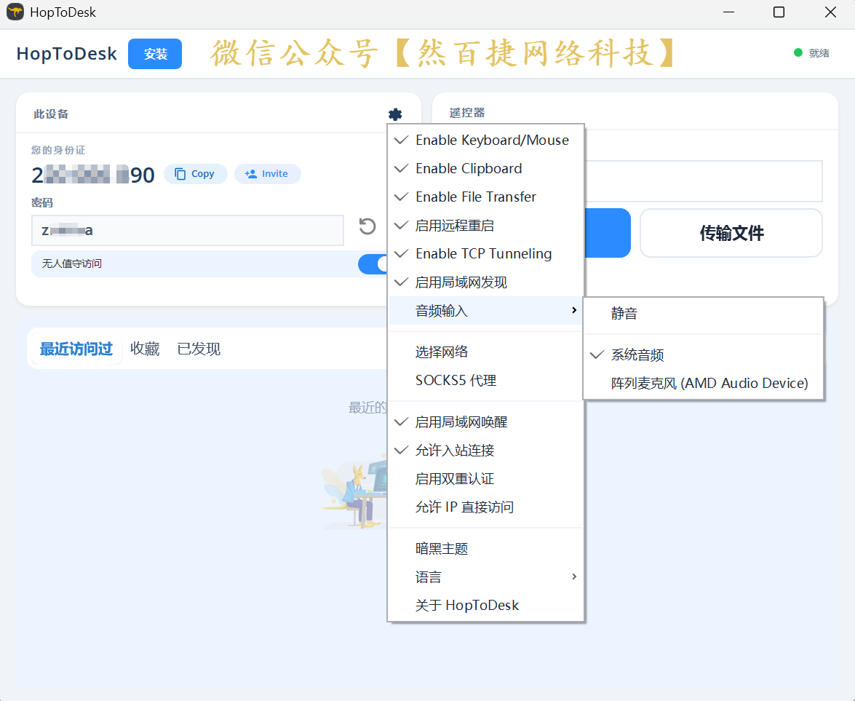Switch to 暗黑主题
855x701 pixels.
click(486, 548)
